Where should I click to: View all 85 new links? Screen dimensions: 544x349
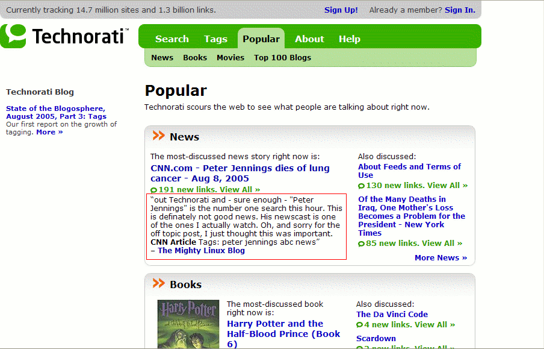click(x=414, y=244)
